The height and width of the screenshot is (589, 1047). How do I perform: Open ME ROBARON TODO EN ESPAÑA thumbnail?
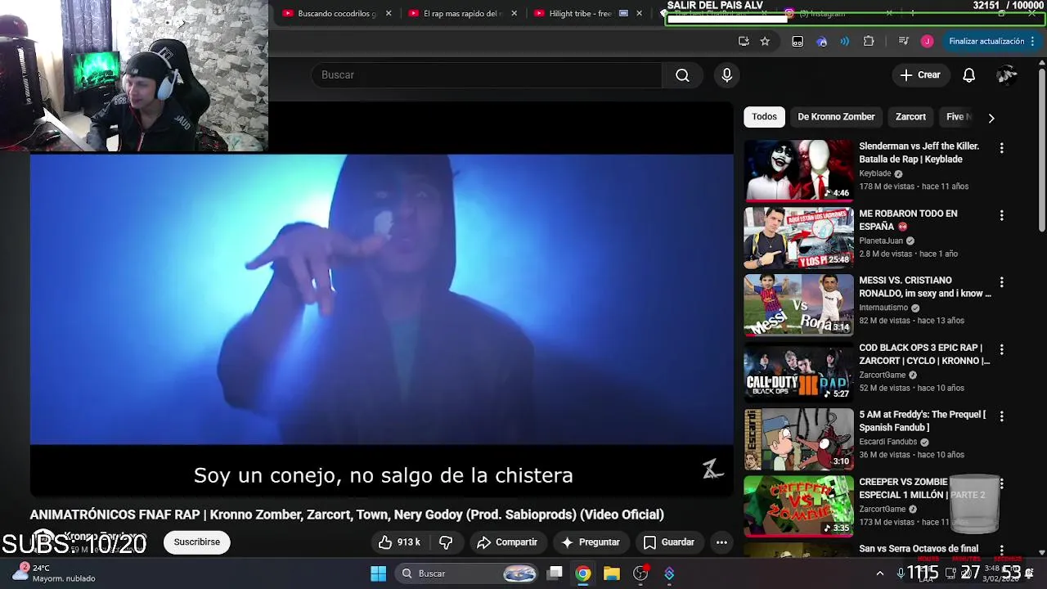[798, 237]
